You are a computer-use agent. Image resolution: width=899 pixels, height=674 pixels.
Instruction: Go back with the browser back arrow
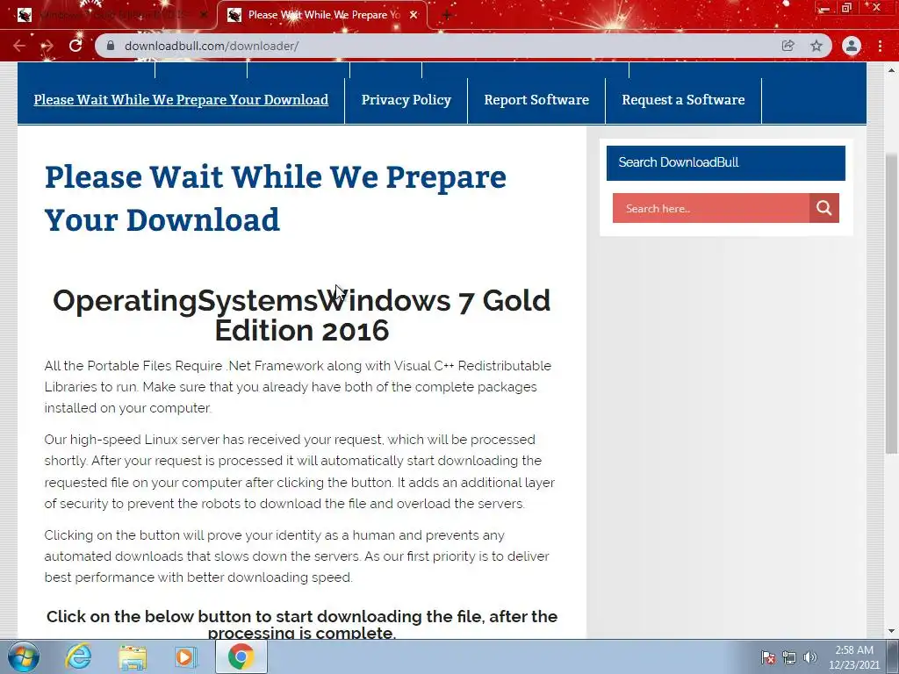pos(19,46)
